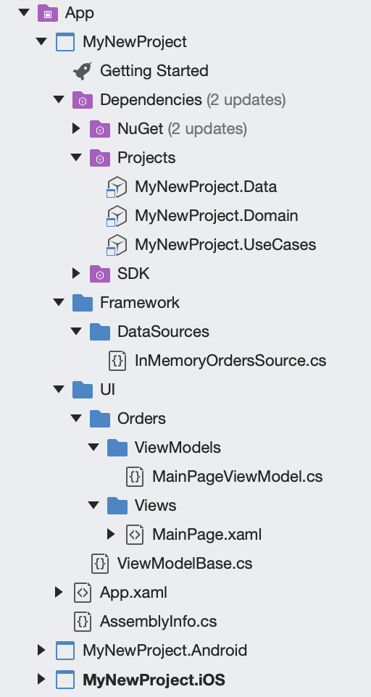Click the MyNewProject.Data reference cube icon

pos(117,187)
